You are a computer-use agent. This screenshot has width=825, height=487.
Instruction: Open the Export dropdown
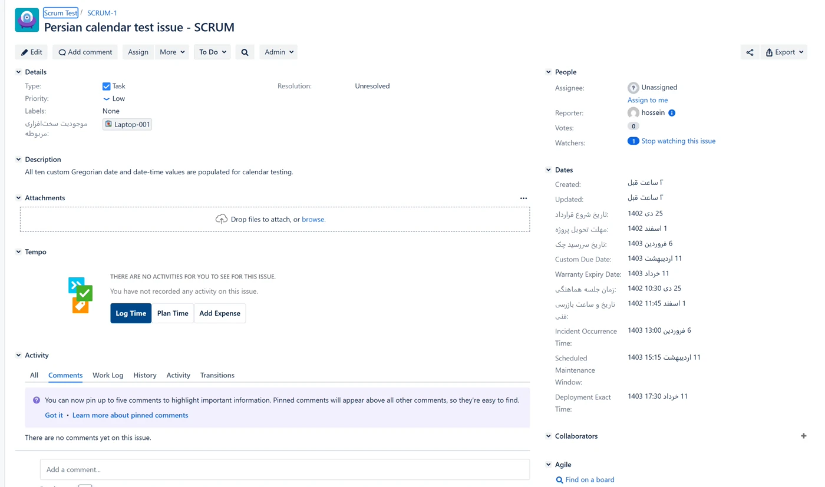click(784, 52)
